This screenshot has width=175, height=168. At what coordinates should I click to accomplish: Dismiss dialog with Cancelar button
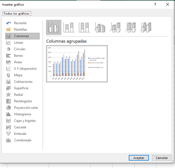(162, 158)
